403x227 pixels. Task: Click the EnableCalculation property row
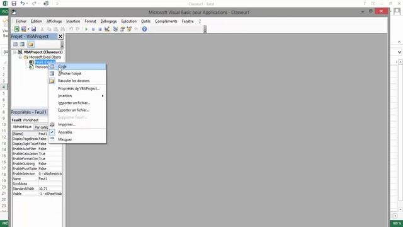[37, 154]
